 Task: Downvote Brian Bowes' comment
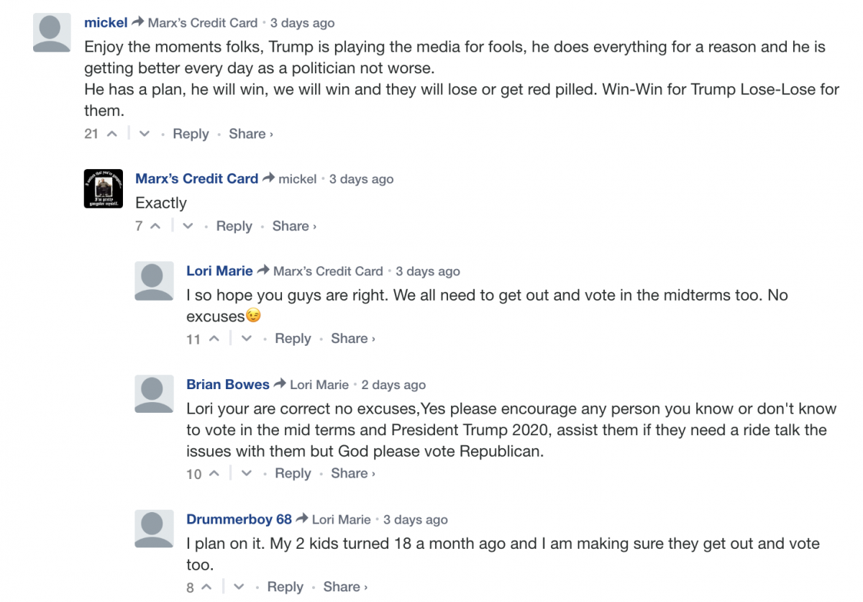pos(247,473)
